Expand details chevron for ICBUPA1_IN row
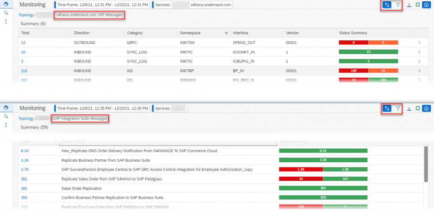 tap(419, 61)
